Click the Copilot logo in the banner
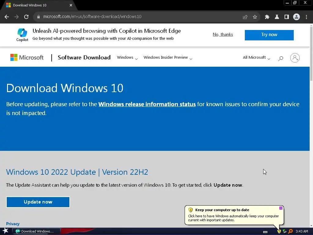 [22, 35]
